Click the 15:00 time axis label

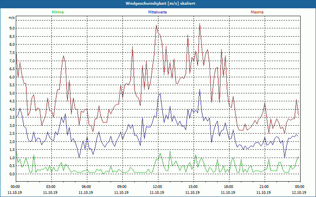click(x=194, y=187)
